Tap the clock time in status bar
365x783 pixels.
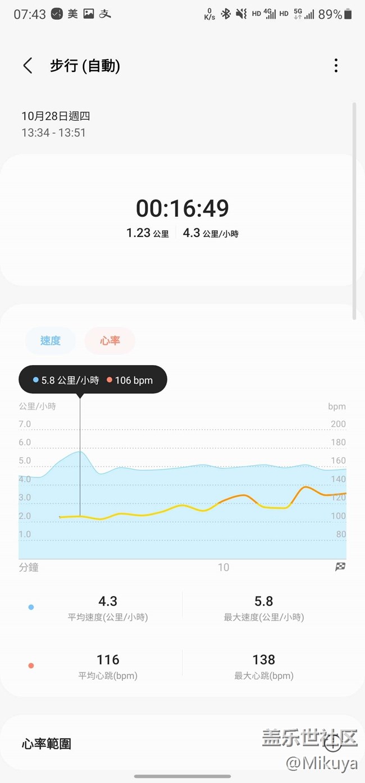click(x=30, y=15)
